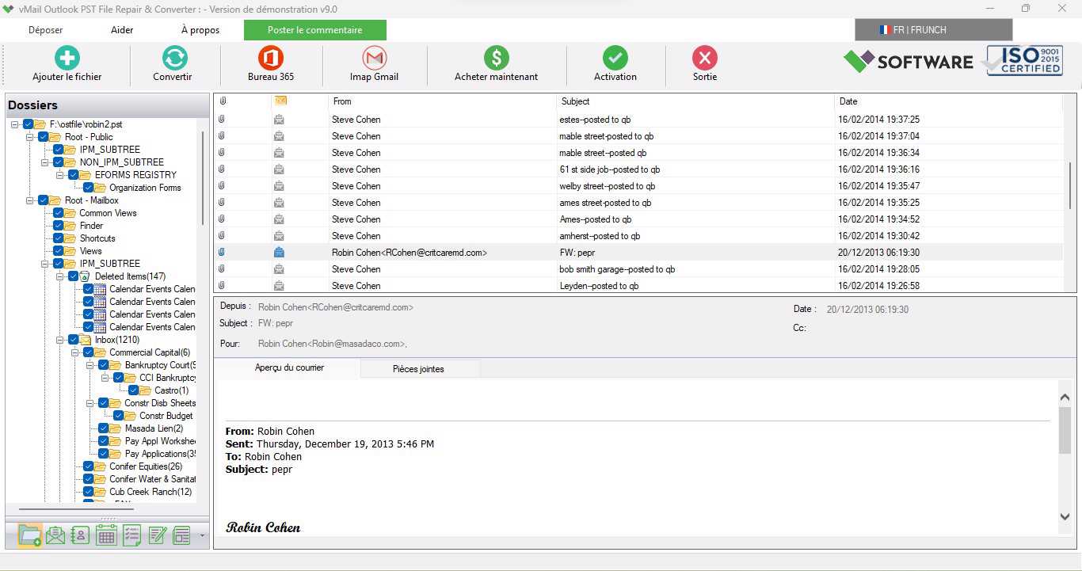1082x571 pixels.
Task: Collapse the F:\ostfile\robin2.pst root node
Action: pyautogui.click(x=15, y=124)
